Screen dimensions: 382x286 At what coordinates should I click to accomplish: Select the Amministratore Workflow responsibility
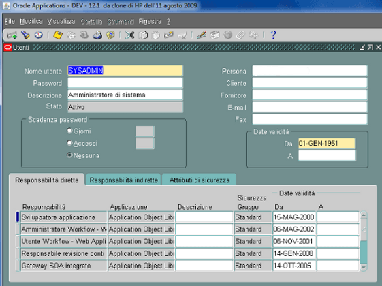click(64, 229)
